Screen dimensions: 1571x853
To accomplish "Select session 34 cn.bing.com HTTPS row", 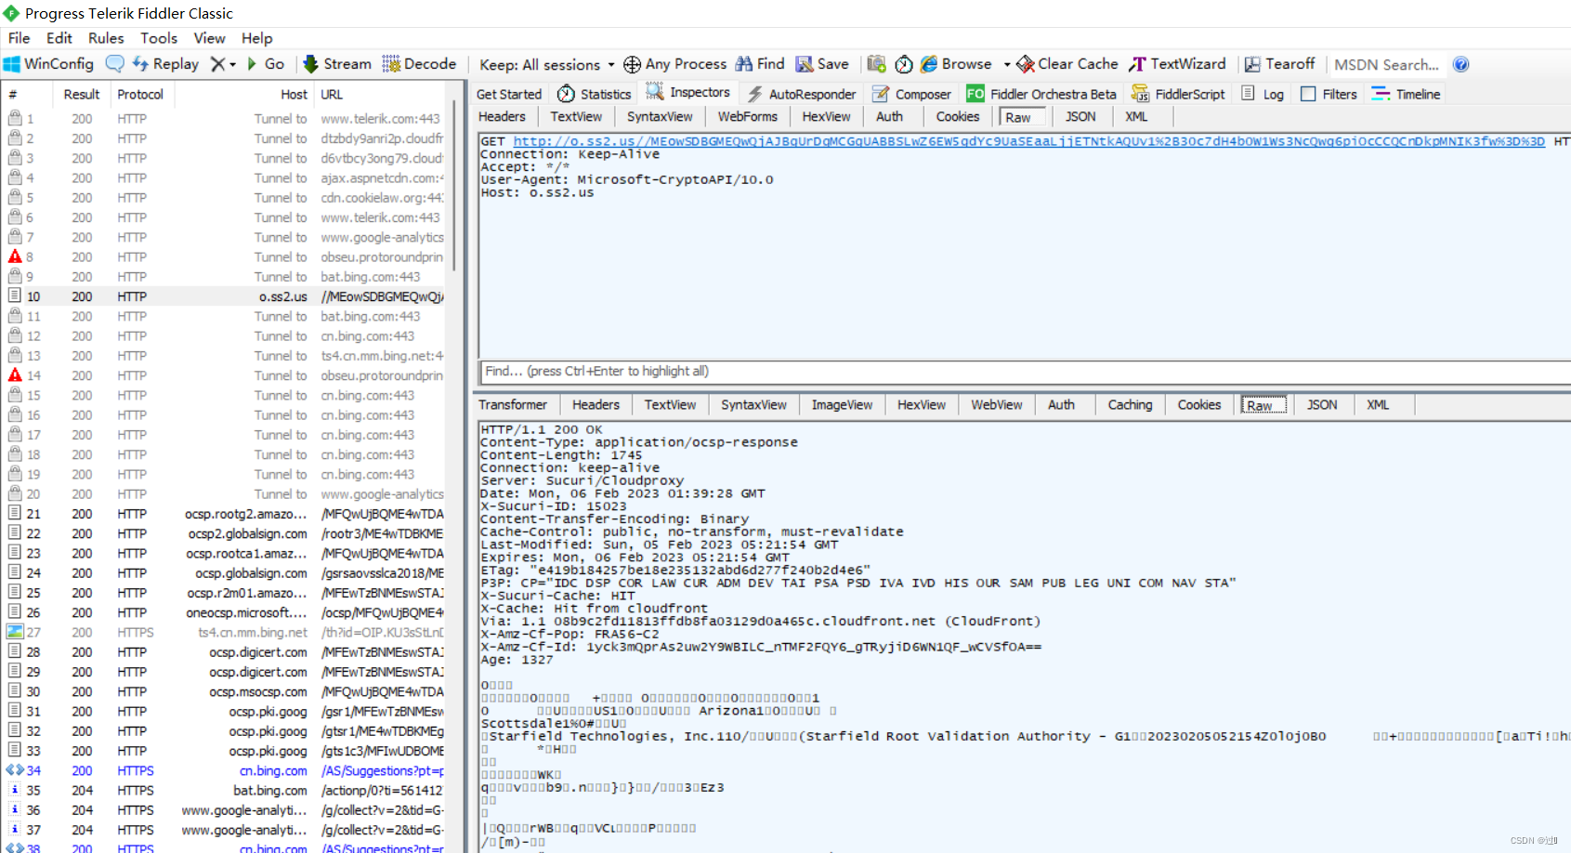I will coord(225,770).
